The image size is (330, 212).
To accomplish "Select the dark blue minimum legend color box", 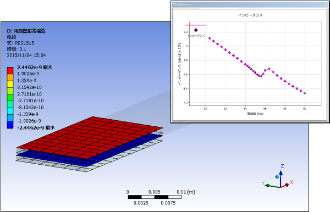I will click(x=10, y=125).
